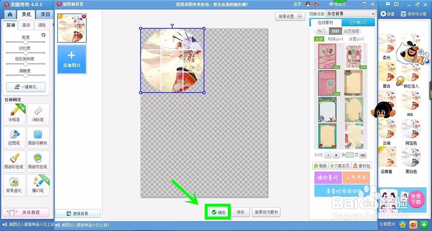Open the 杂志背景 category dropdown
Viewport: 432px width, 231px height.
tap(350, 14)
